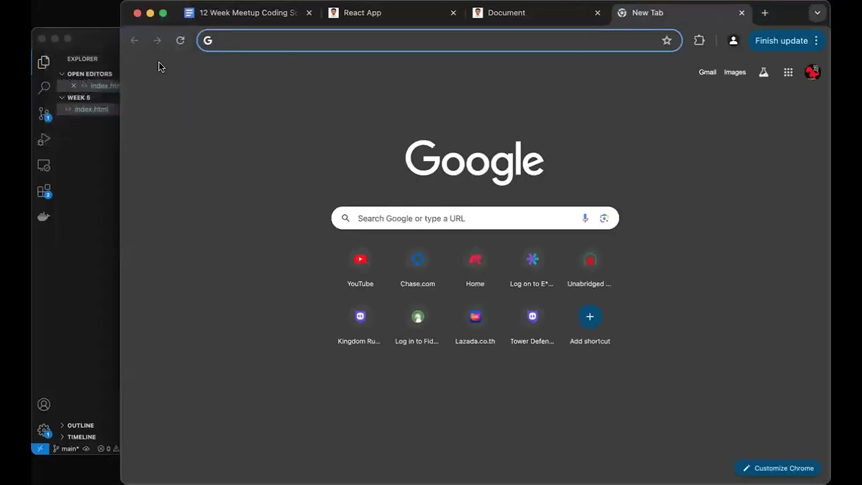
Task: Expand the TIMELINE section
Action: coord(81,437)
